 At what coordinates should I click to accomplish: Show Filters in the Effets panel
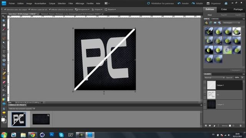pyautogui.click(x=206, y=23)
